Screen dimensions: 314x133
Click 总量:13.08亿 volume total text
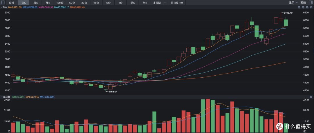18,97
